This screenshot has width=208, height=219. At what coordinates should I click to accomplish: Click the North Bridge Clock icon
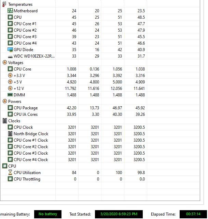[10, 134]
